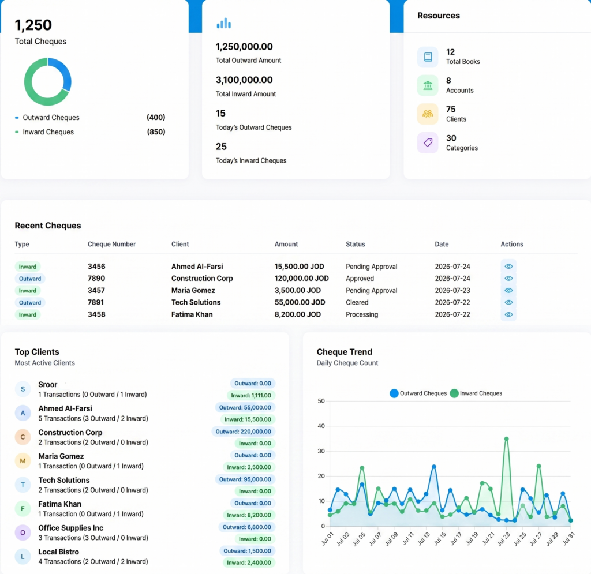Screen dimensions: 591x574
Task: View cheque 7890 details via eye icon
Action: (508, 278)
